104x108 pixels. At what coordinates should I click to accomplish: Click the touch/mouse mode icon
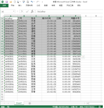pyautogui.click(x=18, y=2)
